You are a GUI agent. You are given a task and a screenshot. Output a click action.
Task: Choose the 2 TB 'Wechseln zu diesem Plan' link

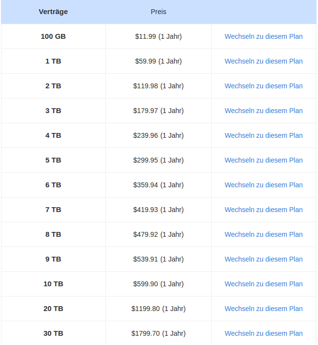[x=264, y=86]
